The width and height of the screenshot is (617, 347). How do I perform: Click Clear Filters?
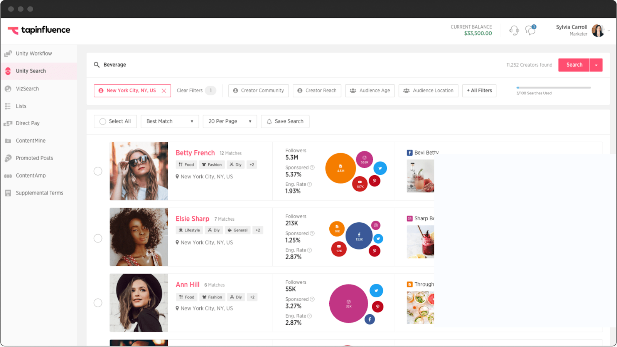[x=190, y=91]
